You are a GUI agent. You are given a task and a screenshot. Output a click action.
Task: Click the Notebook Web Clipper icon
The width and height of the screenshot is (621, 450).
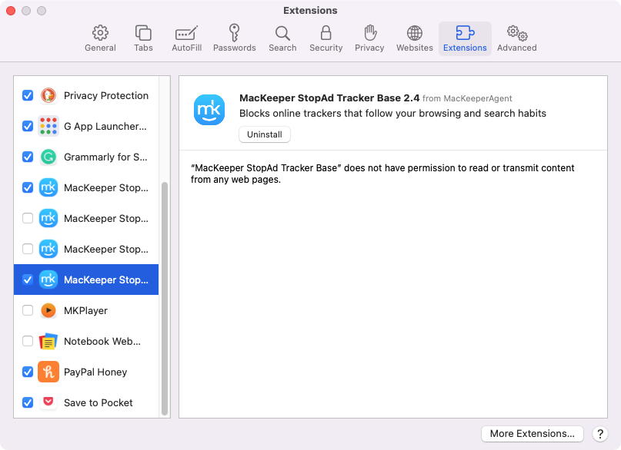(x=48, y=342)
